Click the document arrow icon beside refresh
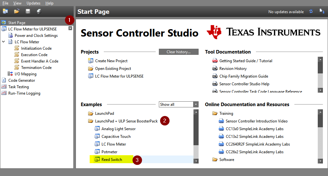Screen dimensions: 328x176 point(322,12)
